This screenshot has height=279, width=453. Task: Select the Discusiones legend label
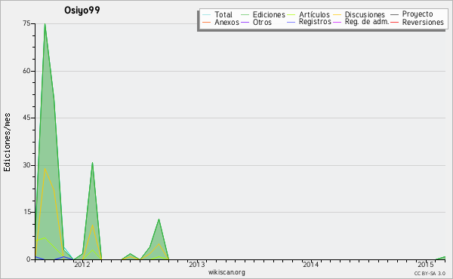click(365, 14)
